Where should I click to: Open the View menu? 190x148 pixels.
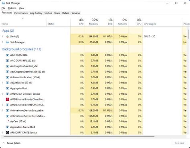coord(21,8)
